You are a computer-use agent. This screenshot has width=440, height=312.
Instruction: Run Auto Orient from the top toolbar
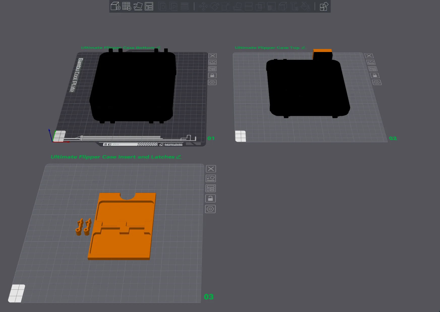pos(138,6)
